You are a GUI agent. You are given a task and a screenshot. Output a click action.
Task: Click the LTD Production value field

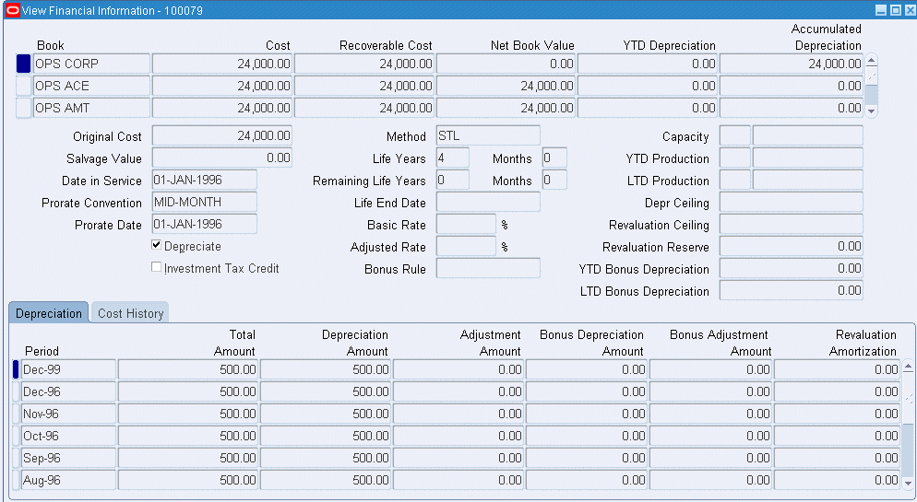(x=807, y=180)
